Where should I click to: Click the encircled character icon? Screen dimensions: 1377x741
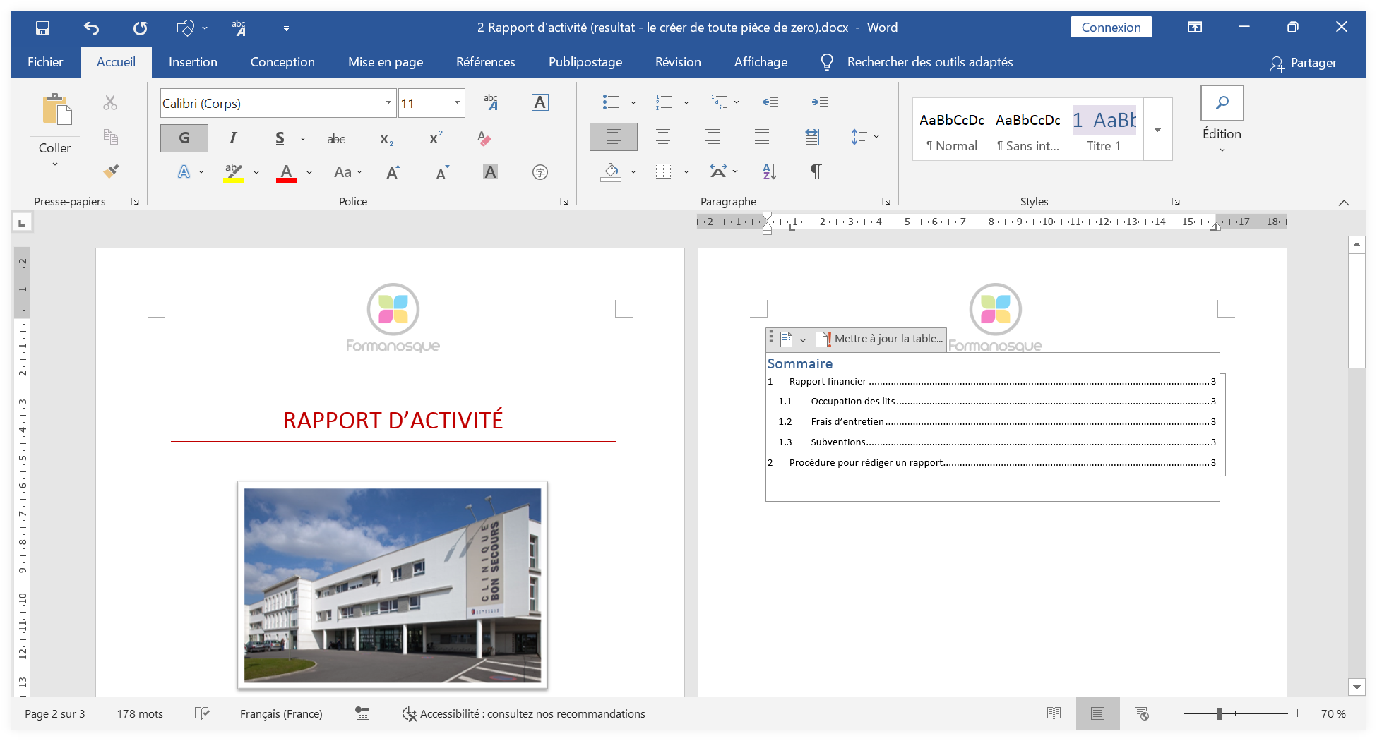tap(540, 172)
